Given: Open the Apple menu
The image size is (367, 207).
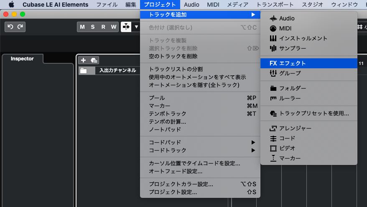Looking at the screenshot, I should (x=11, y=5).
